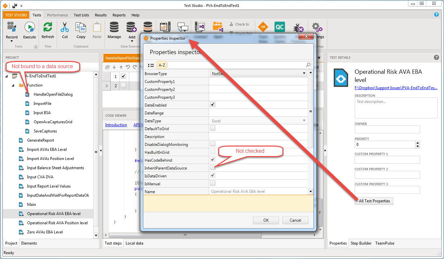Click the Properties inspector vertical scrollbar
Image resolution: width=444 pixels, height=259 pixels.
pyautogui.click(x=311, y=111)
